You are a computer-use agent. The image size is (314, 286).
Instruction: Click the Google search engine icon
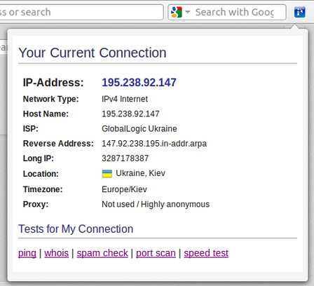coord(177,12)
